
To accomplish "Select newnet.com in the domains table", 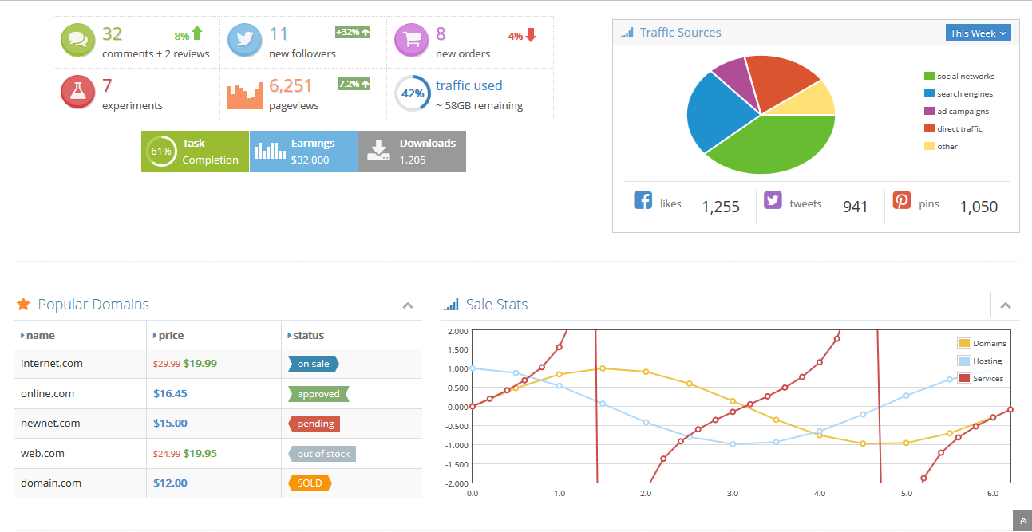I will click(x=50, y=424).
